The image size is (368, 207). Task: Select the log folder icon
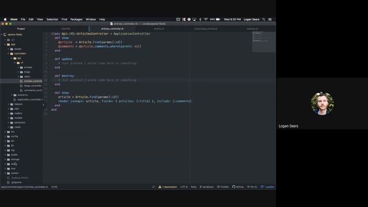9,151
